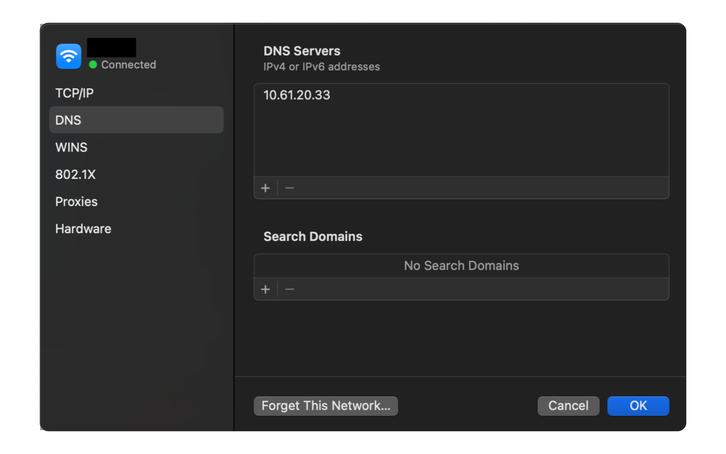Confirm changes with the OK button
726x454 pixels.
coord(638,406)
